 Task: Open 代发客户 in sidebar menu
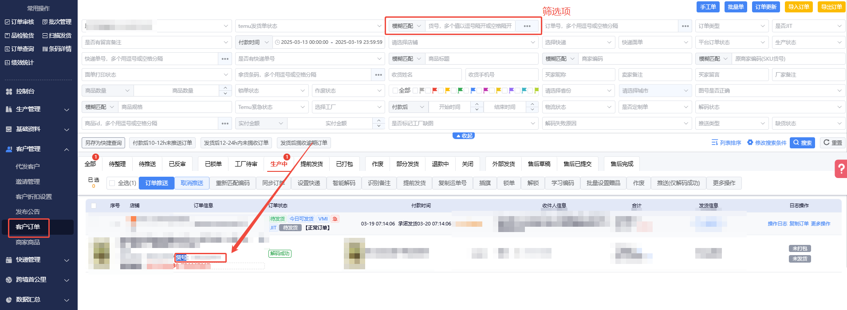(x=28, y=167)
